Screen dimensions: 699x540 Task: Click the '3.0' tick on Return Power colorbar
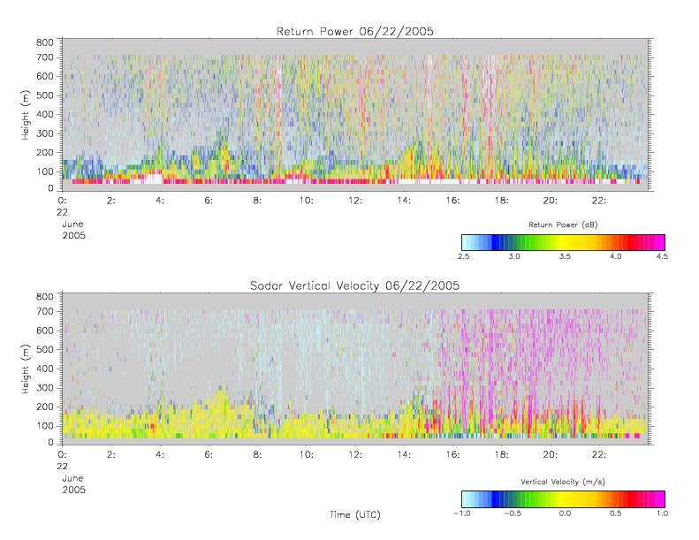pyautogui.click(x=514, y=256)
